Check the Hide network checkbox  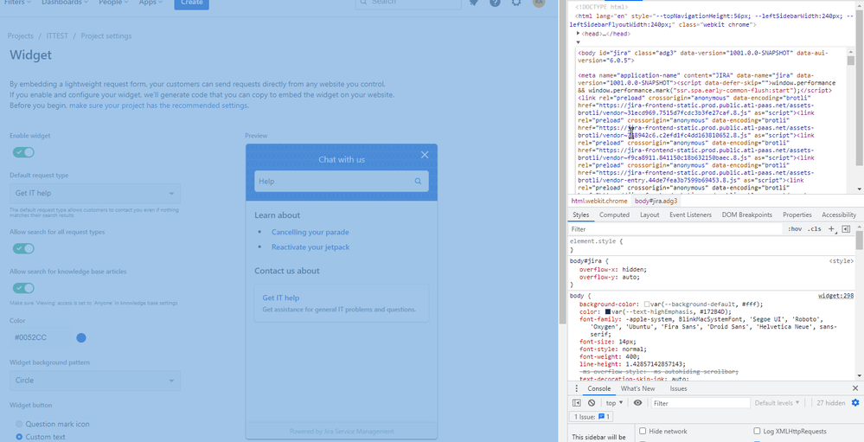tap(643, 431)
